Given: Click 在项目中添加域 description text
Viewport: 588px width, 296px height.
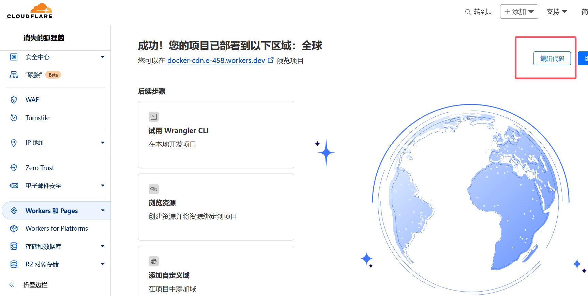Looking at the screenshot, I should (172, 289).
